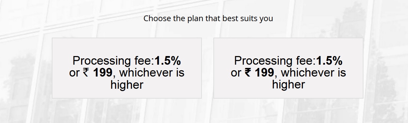Click the 199 amount in the right card
Screen dimensions: 408x123
[264, 73]
